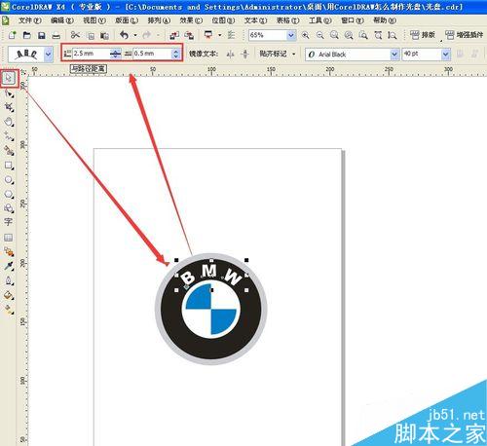Open the 工具 (Tools) menu
This screenshot has height=446, width=487.
[x=320, y=20]
